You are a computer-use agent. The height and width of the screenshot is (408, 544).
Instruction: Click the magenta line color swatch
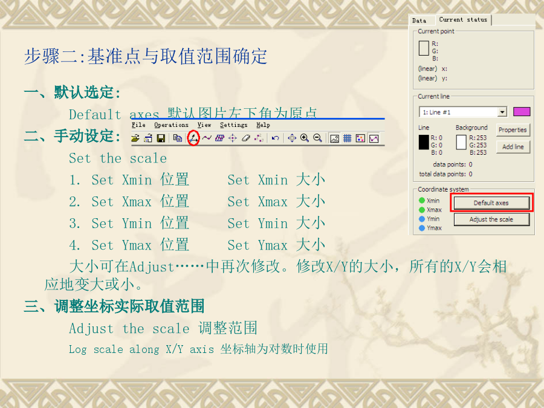click(x=521, y=112)
